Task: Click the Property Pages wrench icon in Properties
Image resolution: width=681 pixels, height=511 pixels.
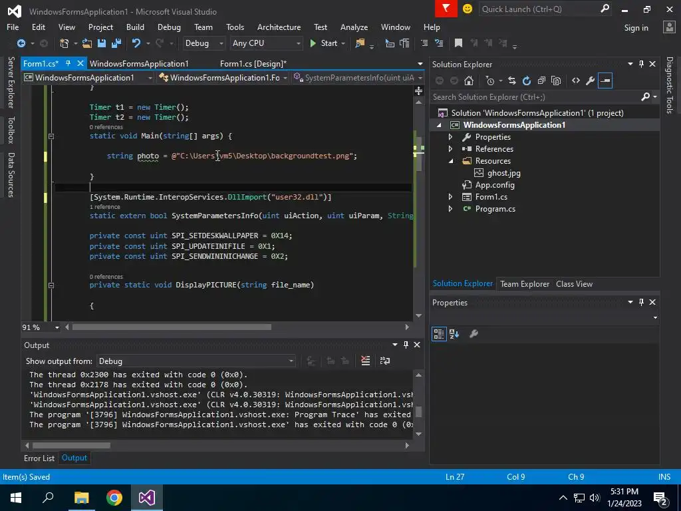Action: click(x=474, y=334)
